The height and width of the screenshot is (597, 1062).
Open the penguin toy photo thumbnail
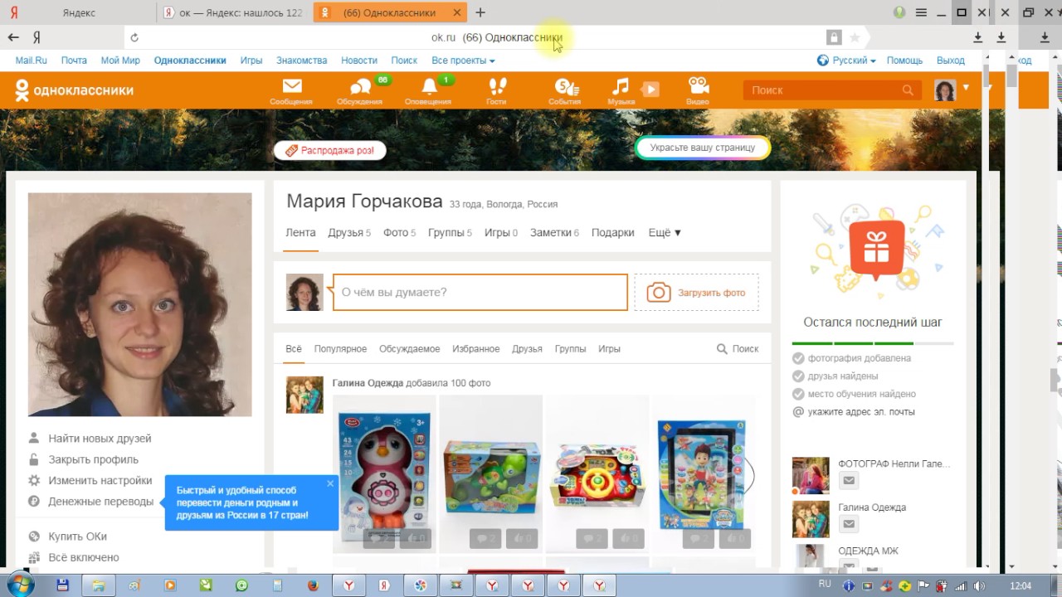(384, 473)
